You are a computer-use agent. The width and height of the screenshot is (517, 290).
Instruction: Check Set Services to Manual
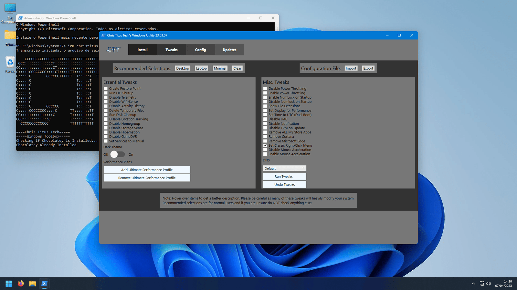tap(106, 141)
